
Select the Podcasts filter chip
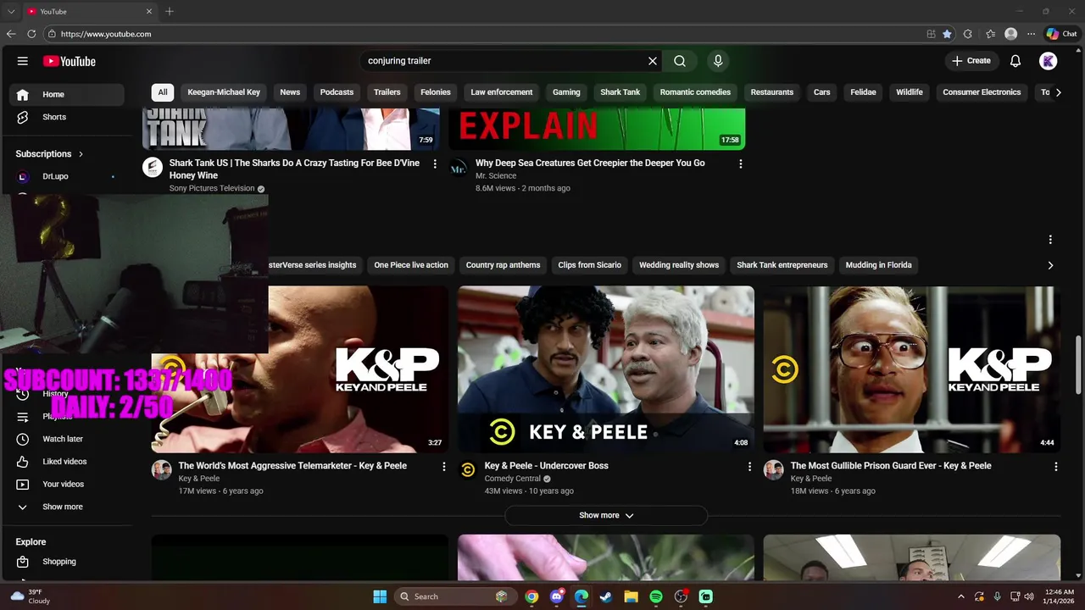pyautogui.click(x=337, y=92)
